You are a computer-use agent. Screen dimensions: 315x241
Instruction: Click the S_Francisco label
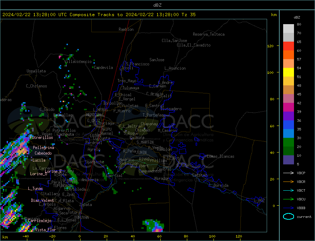[x=138, y=64]
